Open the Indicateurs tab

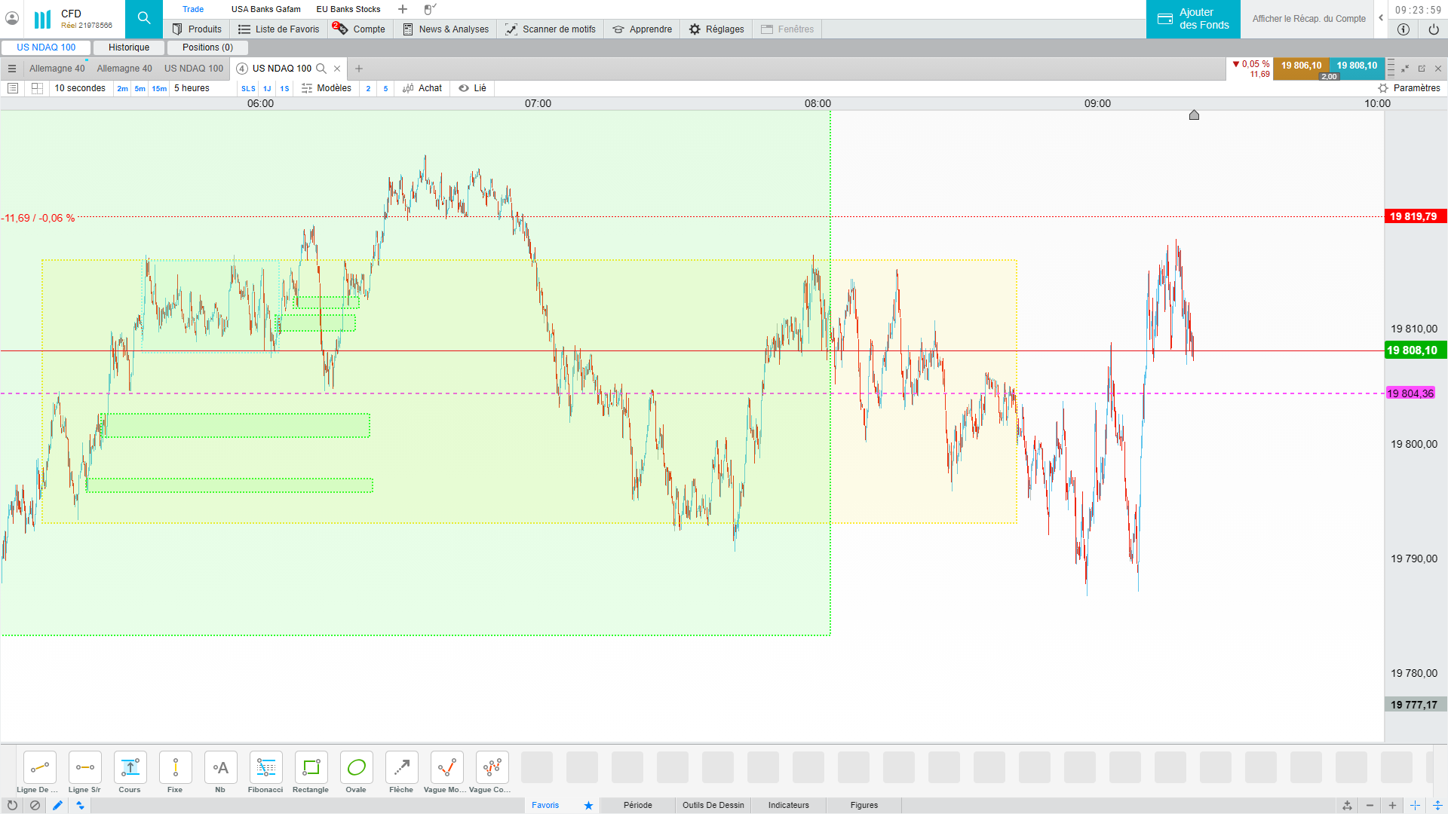[788, 805]
